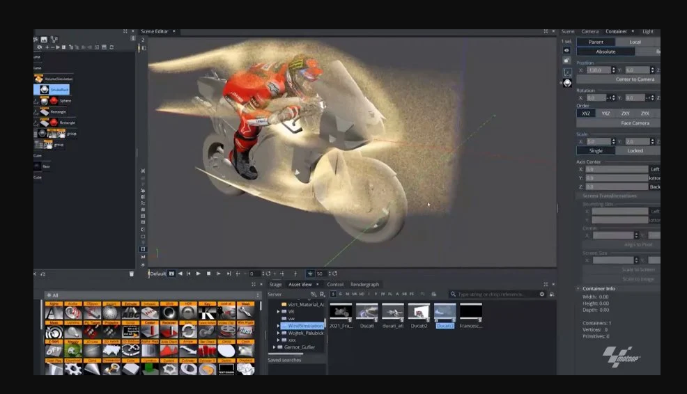Select the VolumeSimulation container in scene tree
Viewport: 687px width, 394px height.
[54, 79]
